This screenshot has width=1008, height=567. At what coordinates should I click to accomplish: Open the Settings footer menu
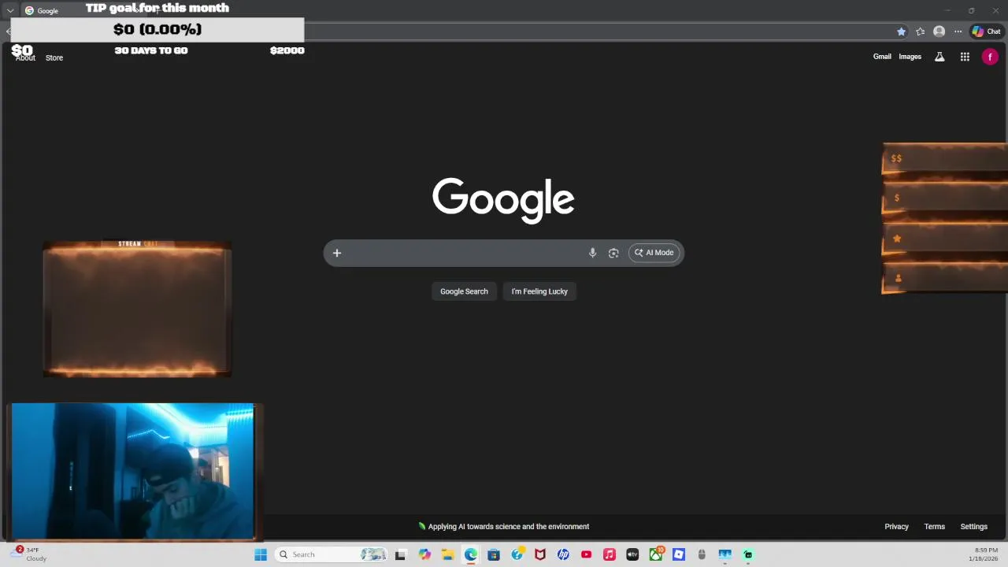(973, 527)
